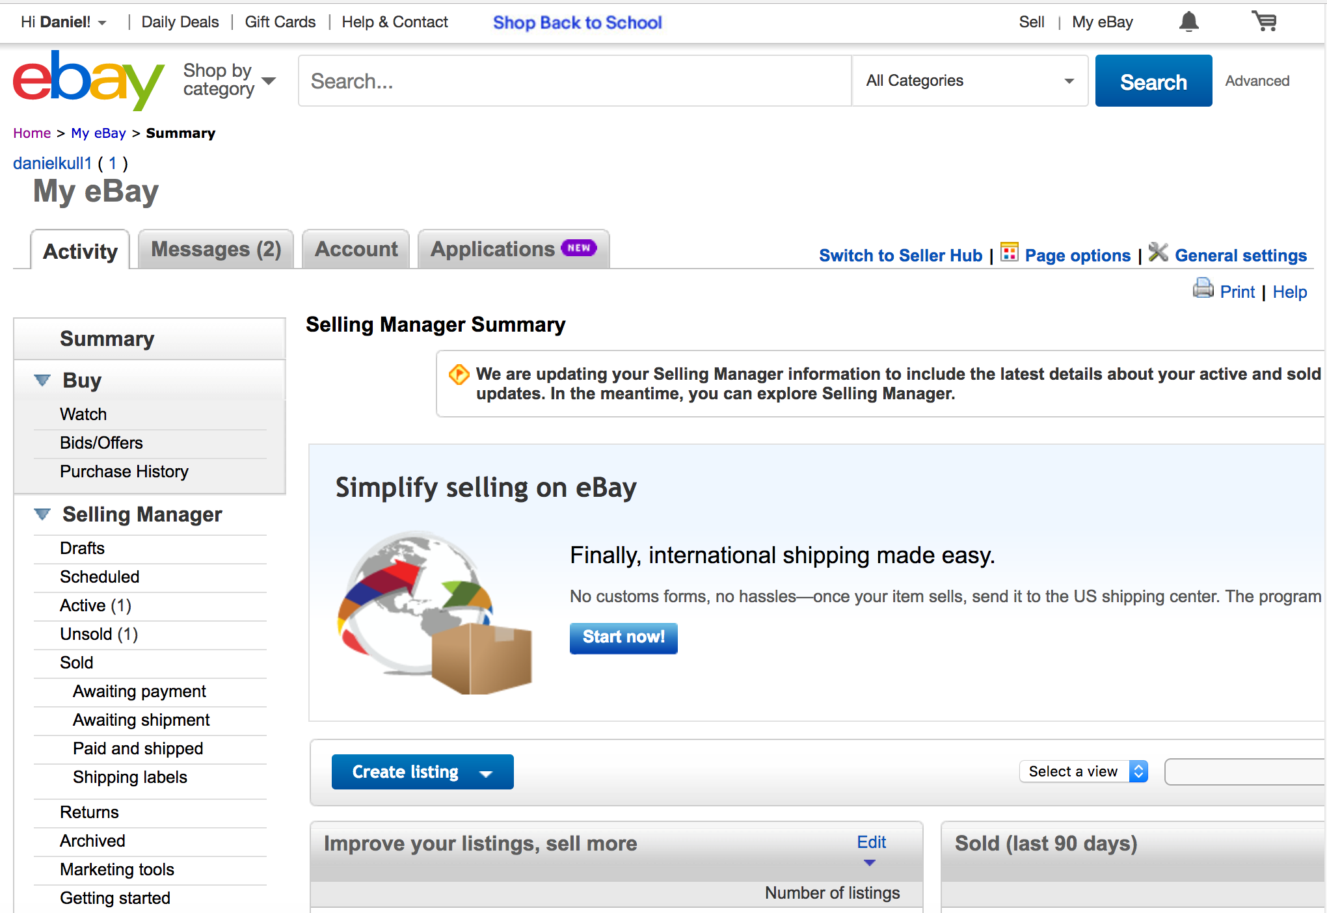Click the General settings wrench icon

(x=1159, y=253)
